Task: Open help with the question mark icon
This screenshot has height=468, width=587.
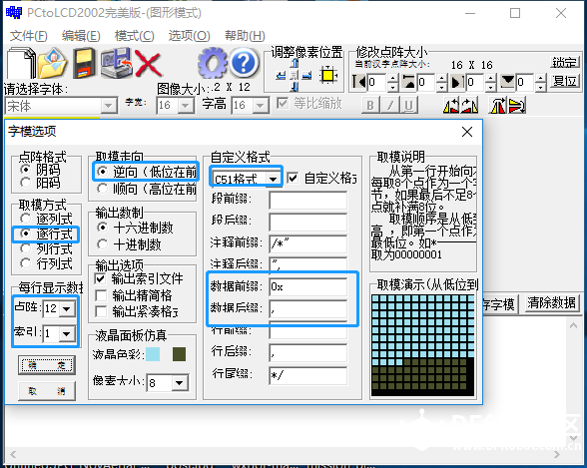Action: [244, 63]
